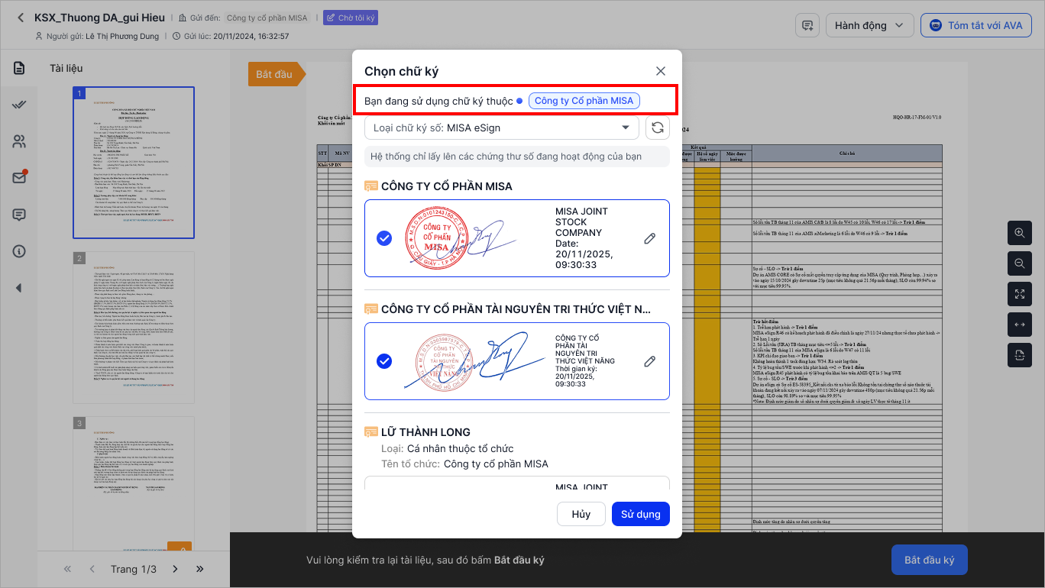Click the document title KSX_Thuong DA_gui Hieu
The height and width of the screenshot is (588, 1045).
tap(101, 18)
